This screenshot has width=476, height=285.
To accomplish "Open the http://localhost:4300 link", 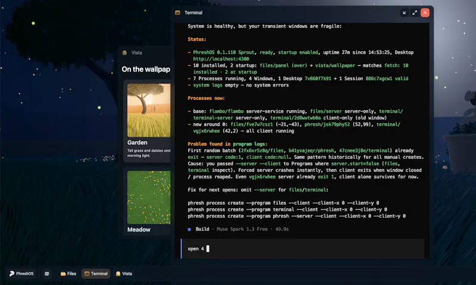I will click(221, 59).
